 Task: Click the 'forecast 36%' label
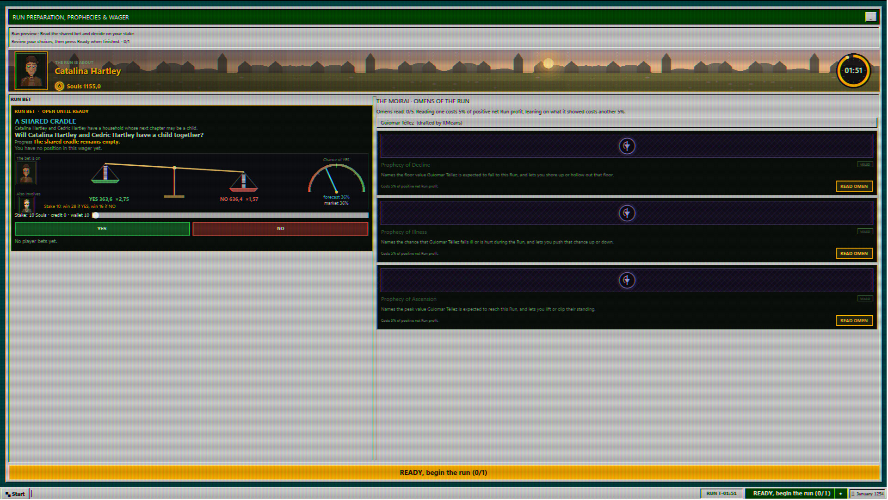tap(336, 197)
